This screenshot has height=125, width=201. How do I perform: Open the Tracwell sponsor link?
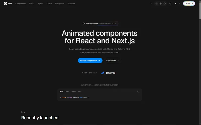(108, 73)
